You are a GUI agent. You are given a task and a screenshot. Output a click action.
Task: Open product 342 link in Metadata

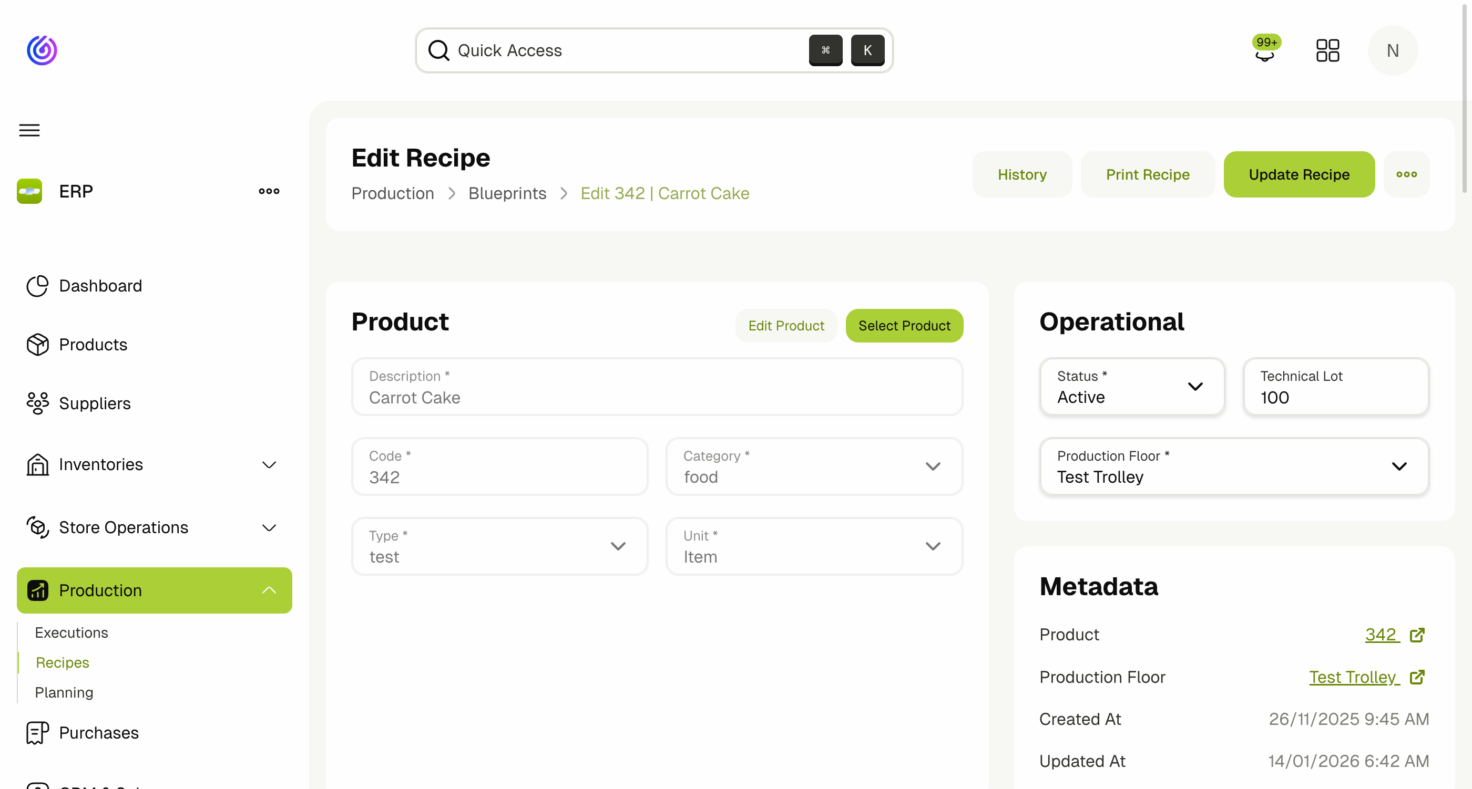(x=1381, y=634)
